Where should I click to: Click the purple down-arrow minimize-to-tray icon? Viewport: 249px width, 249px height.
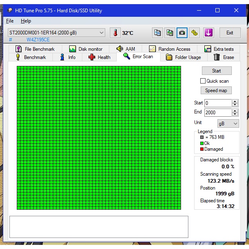coord(208,33)
